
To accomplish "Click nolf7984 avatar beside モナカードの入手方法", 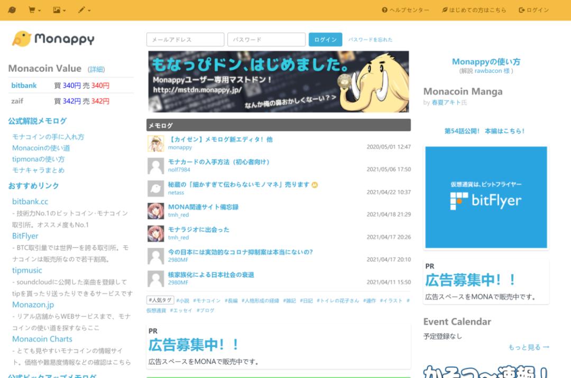I will point(155,166).
